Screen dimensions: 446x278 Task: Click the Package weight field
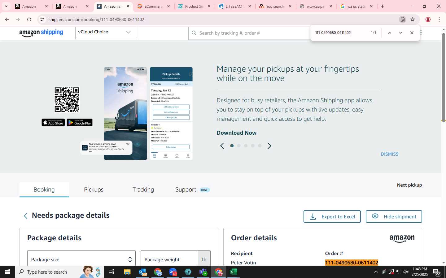point(169,258)
